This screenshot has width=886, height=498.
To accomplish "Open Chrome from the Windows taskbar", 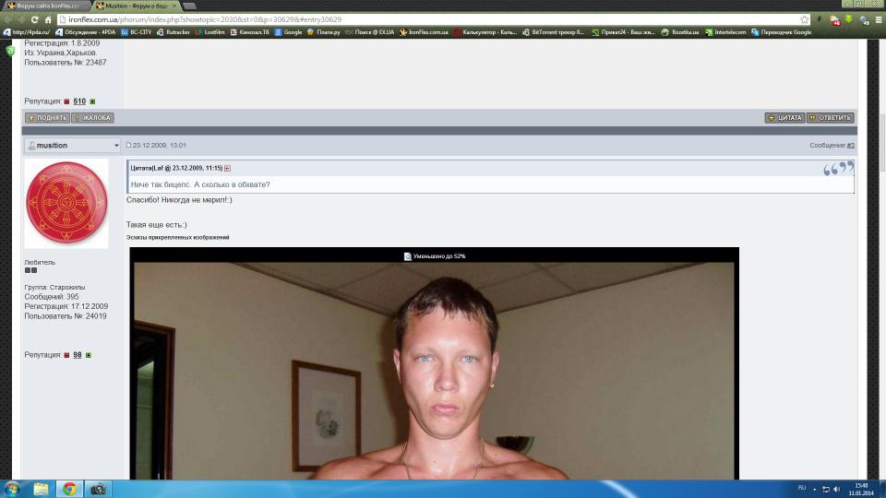I will (x=69, y=489).
